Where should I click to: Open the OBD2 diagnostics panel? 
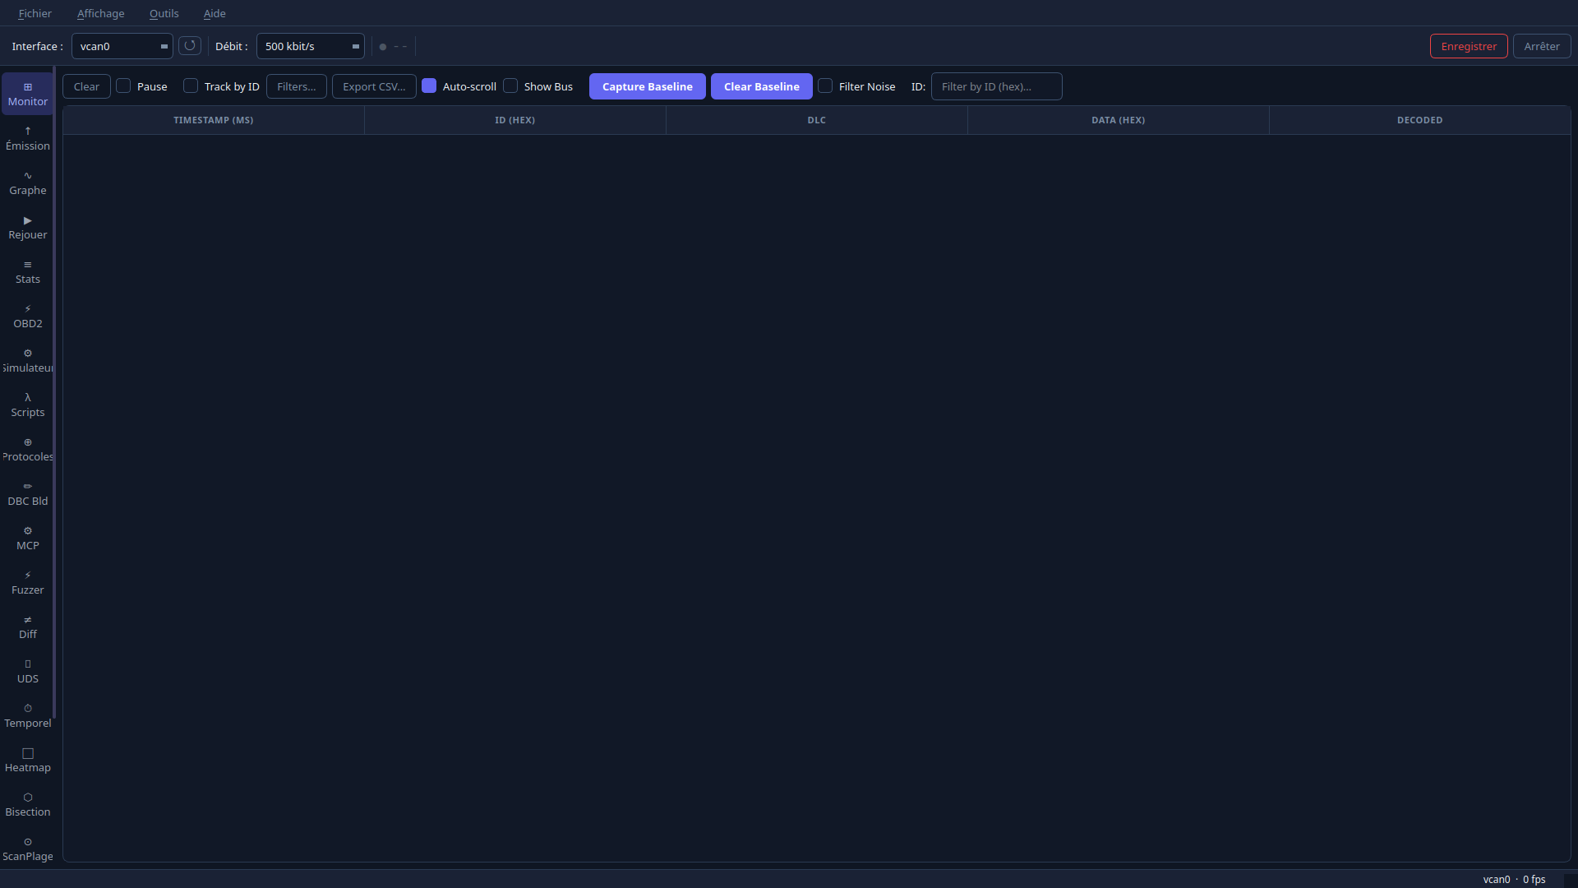[27, 316]
